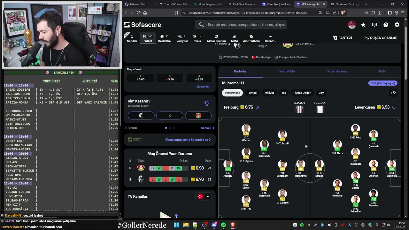The height and width of the screenshot is (230, 409).
Task: Go to Sonraki card
Action: tap(208, 128)
